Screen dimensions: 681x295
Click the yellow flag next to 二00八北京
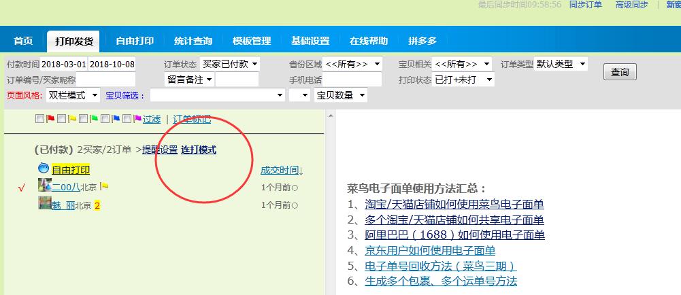point(105,186)
